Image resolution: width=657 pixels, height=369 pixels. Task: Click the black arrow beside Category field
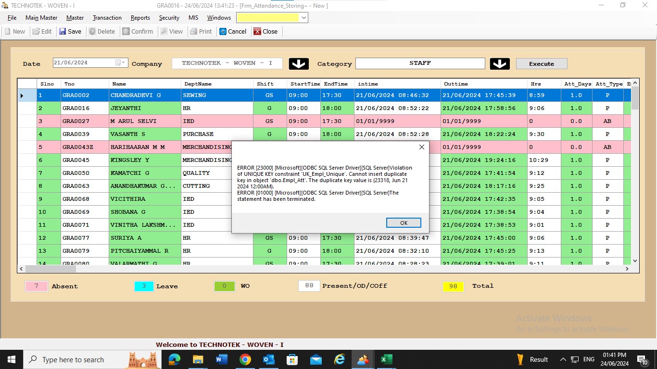coord(500,64)
